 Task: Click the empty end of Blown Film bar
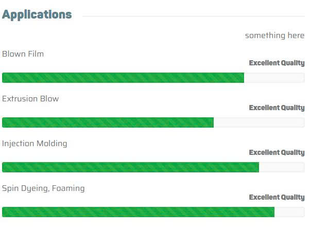274,78
